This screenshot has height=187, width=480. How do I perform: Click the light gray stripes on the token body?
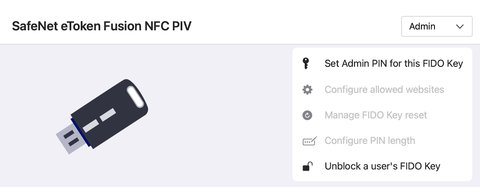pos(100,120)
